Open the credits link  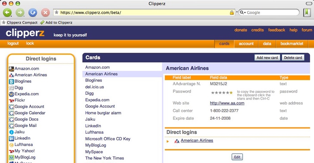tap(257, 30)
